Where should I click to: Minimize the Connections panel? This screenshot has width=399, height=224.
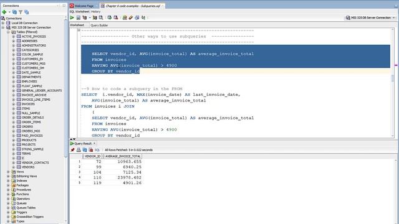click(x=64, y=6)
